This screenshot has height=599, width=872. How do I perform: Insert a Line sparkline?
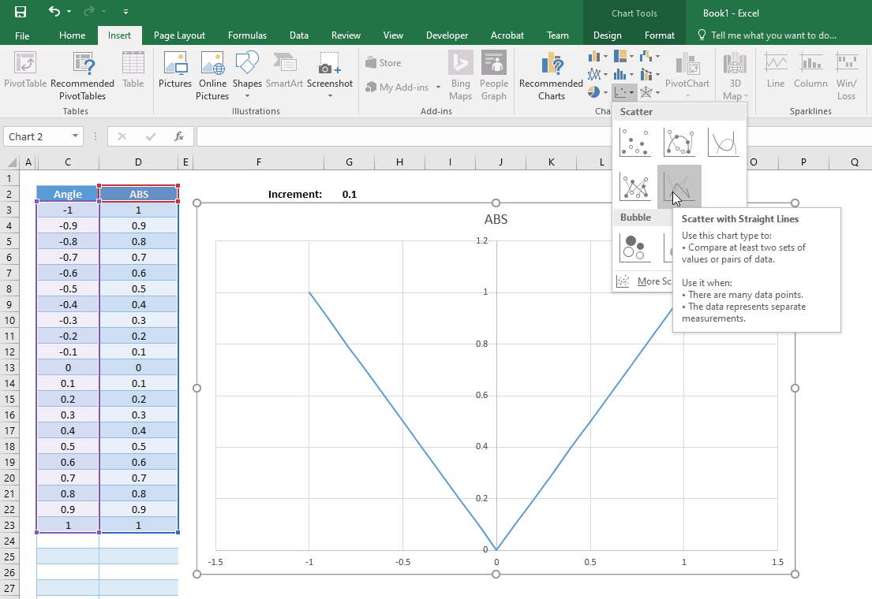(x=775, y=76)
